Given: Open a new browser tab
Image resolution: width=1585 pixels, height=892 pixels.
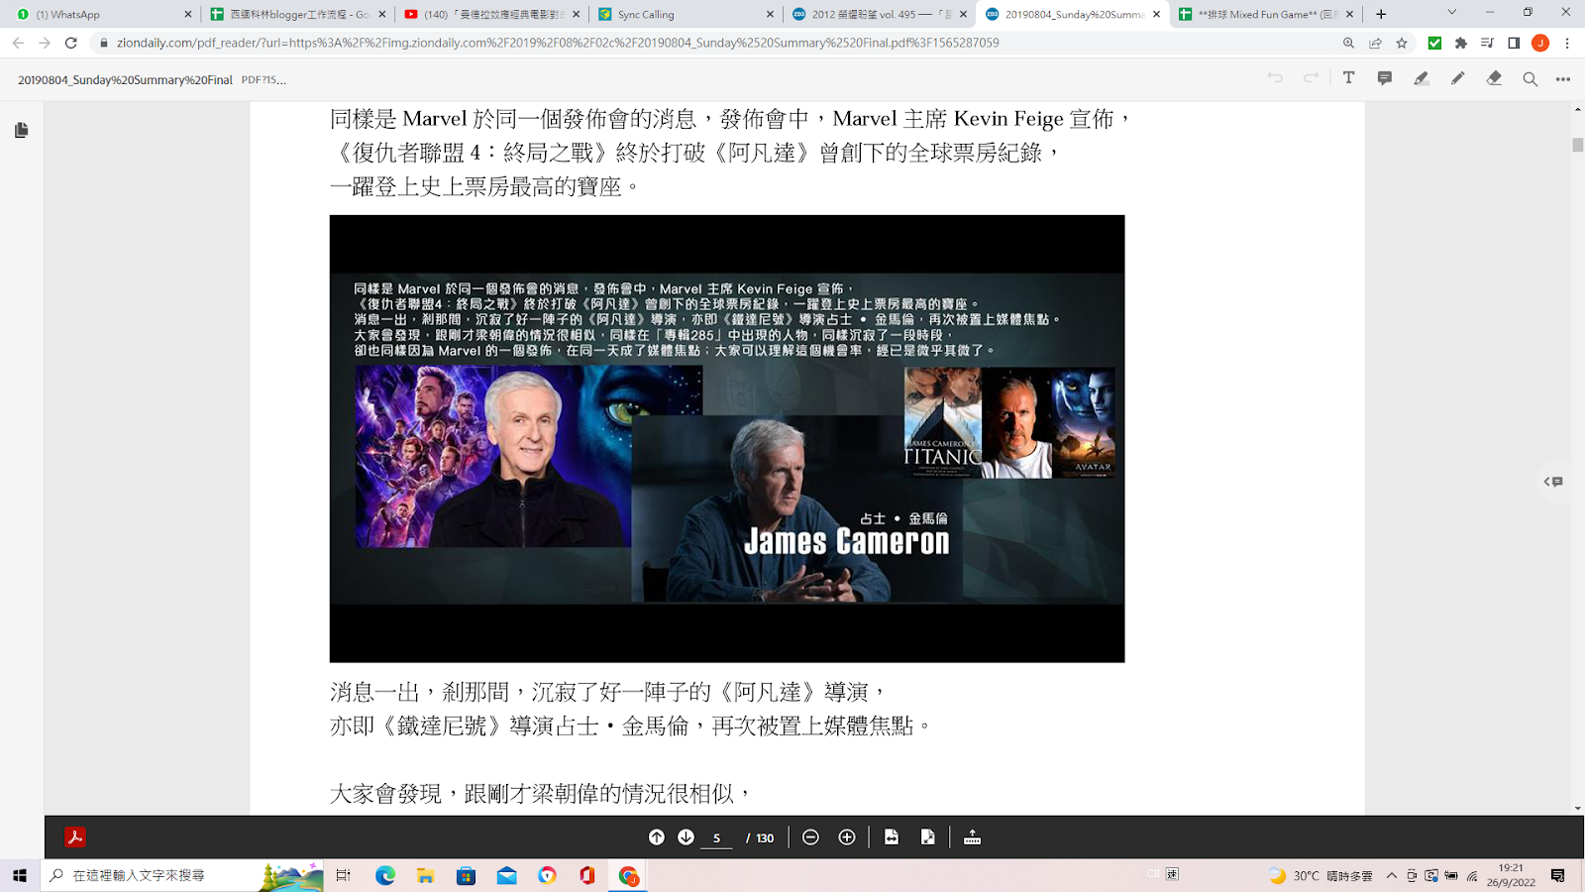Looking at the screenshot, I should click(1381, 14).
